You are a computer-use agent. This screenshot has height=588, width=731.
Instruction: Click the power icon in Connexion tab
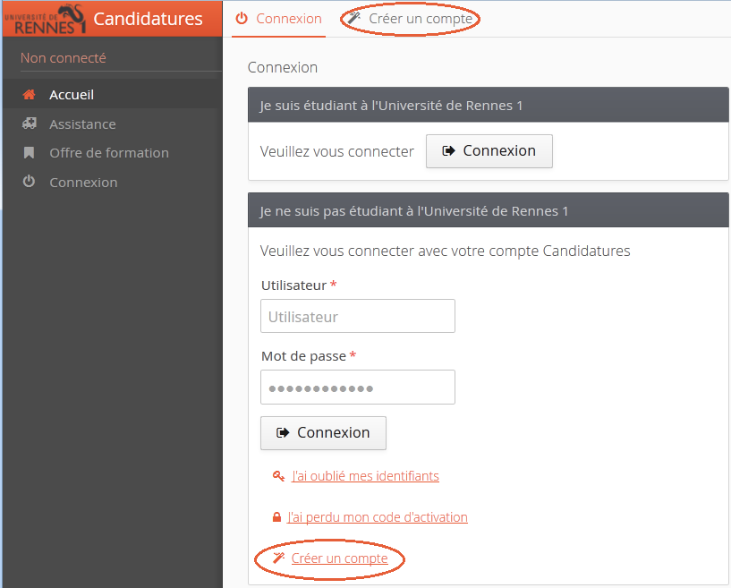[242, 19]
